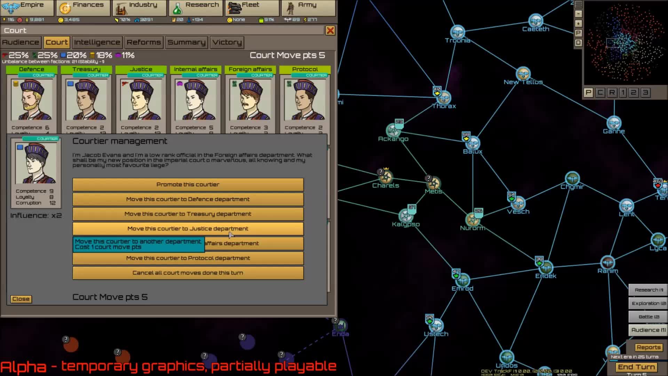The height and width of the screenshot is (376, 668).
Task: Select the Justice department courtier portrait
Action: (141, 100)
